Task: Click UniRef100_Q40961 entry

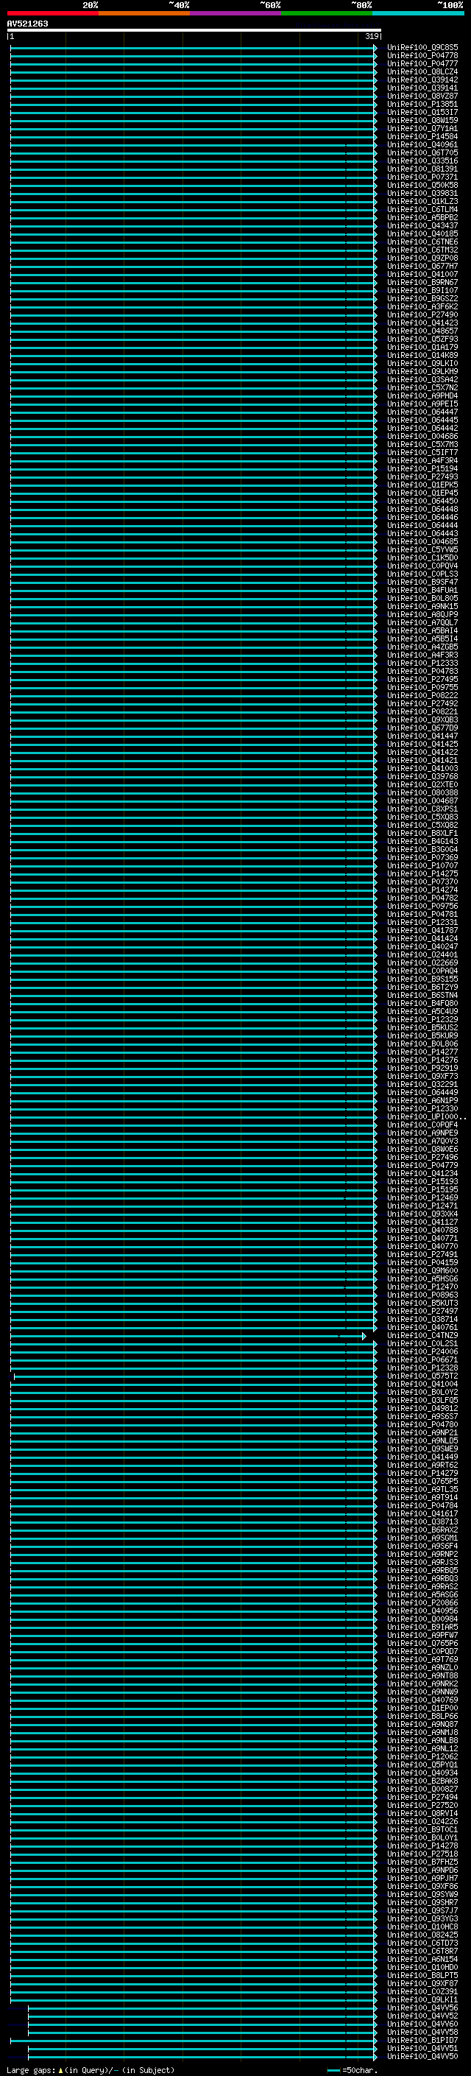Action: pos(422,145)
